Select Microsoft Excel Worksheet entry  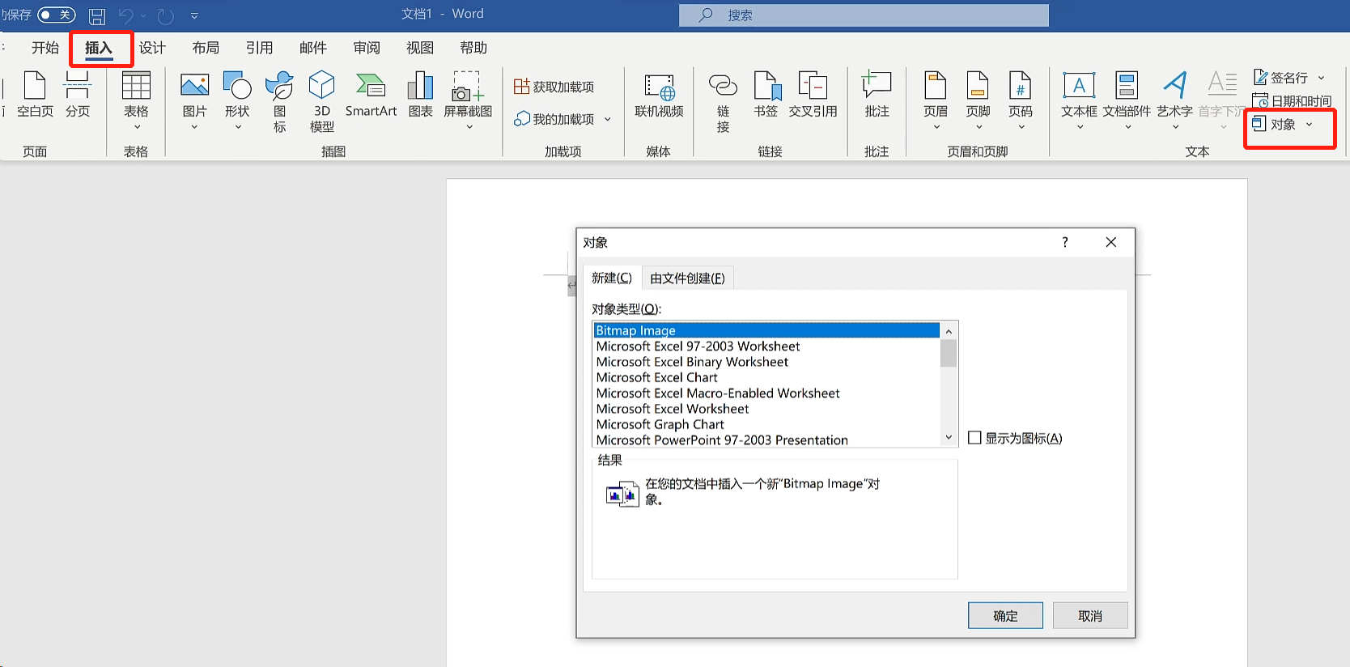[766, 409]
